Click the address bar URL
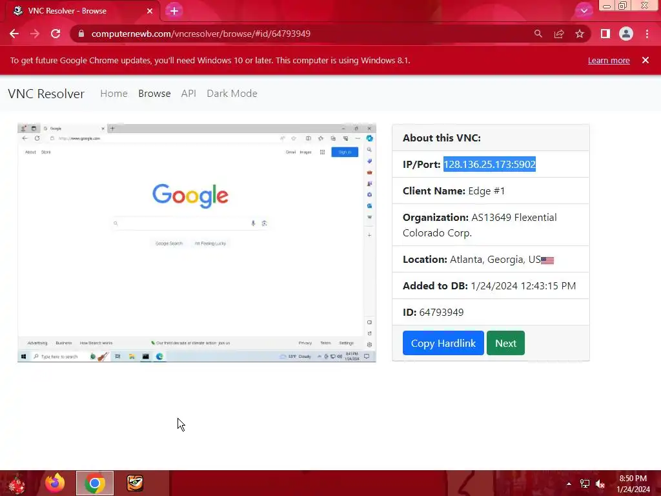The image size is (661, 496). pos(201,34)
